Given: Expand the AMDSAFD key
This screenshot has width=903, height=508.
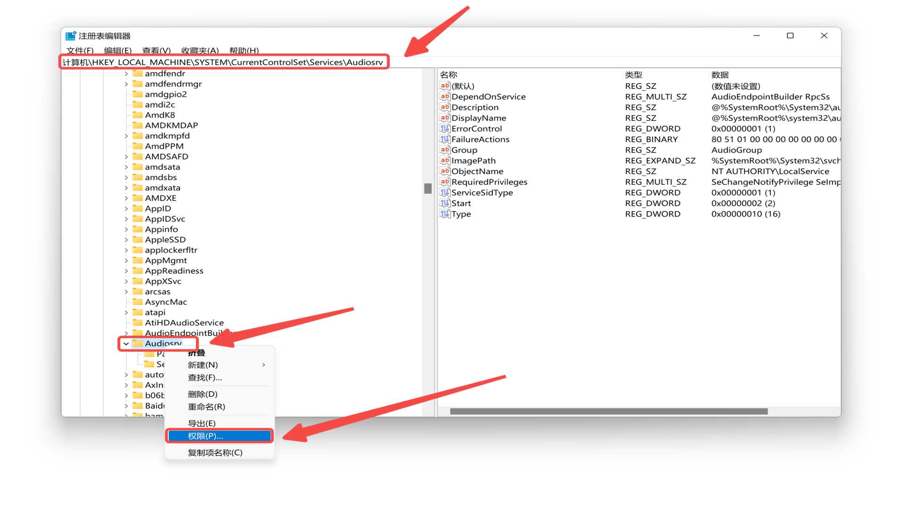Looking at the screenshot, I should [126, 157].
